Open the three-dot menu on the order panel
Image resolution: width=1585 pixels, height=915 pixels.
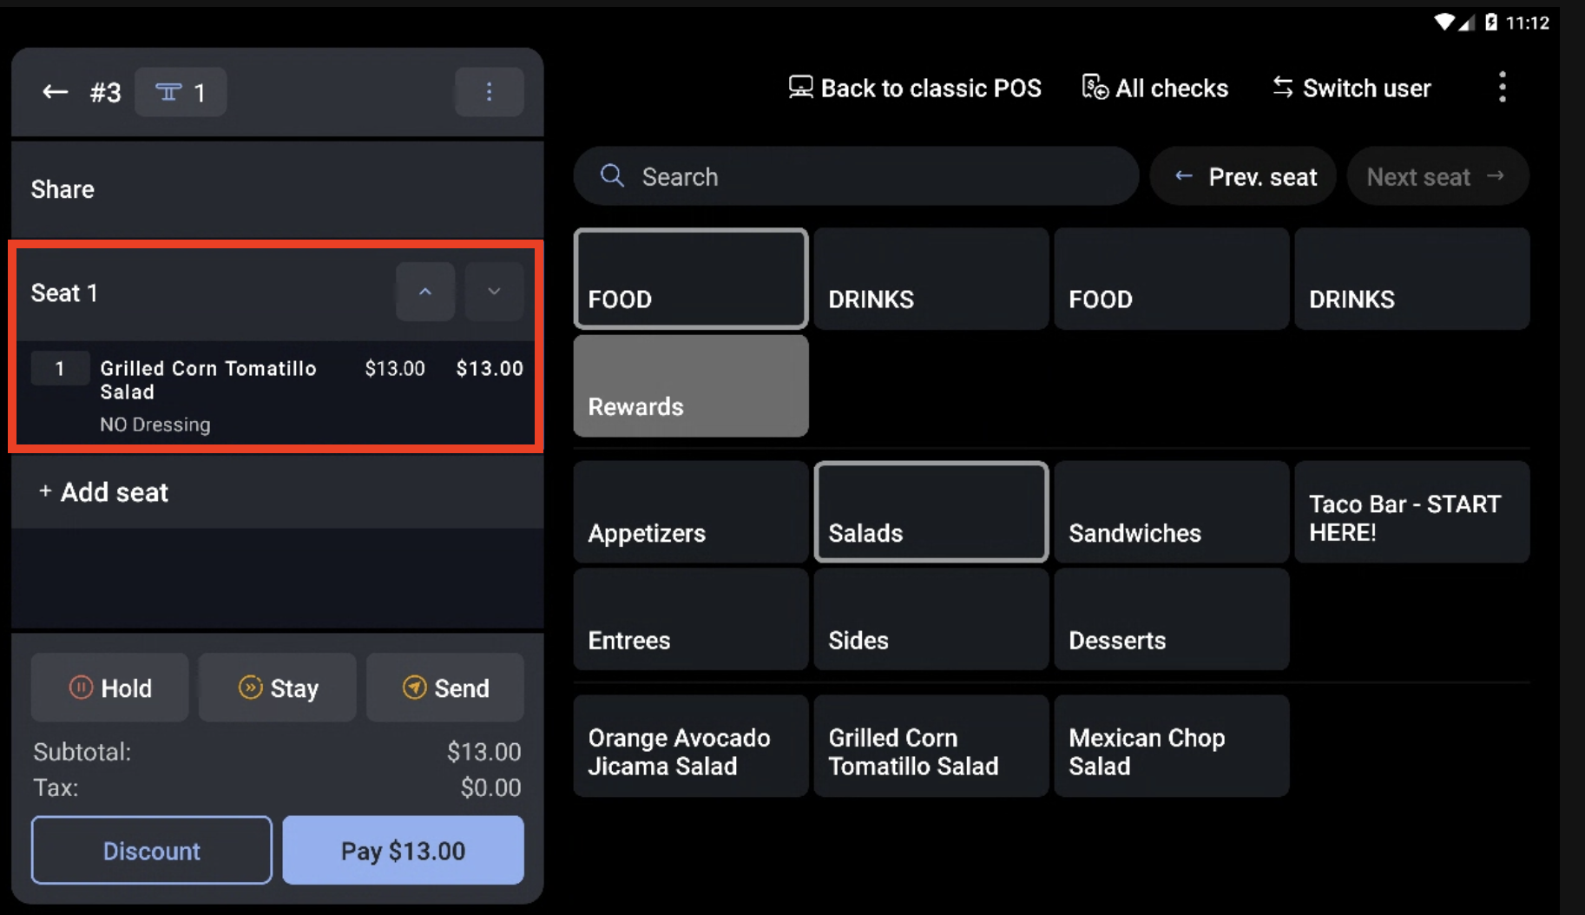tap(489, 91)
